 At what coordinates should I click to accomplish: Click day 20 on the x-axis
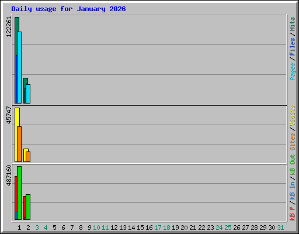[184, 228]
